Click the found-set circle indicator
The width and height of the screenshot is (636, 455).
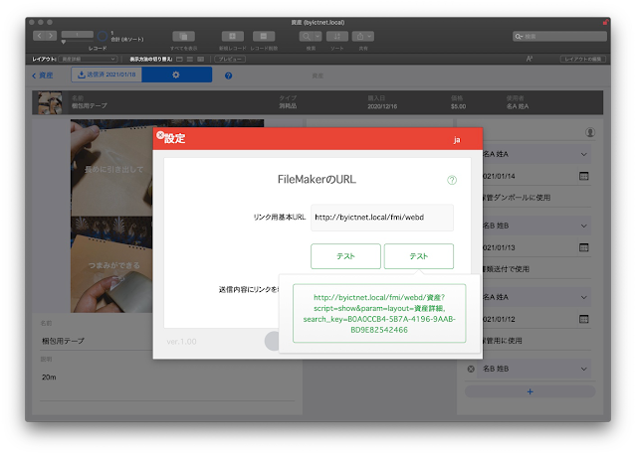(103, 36)
